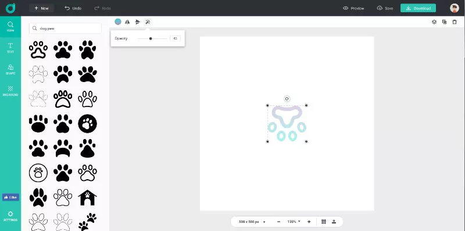Zoom in with plus button
This screenshot has height=231, width=465.
pyautogui.click(x=309, y=222)
